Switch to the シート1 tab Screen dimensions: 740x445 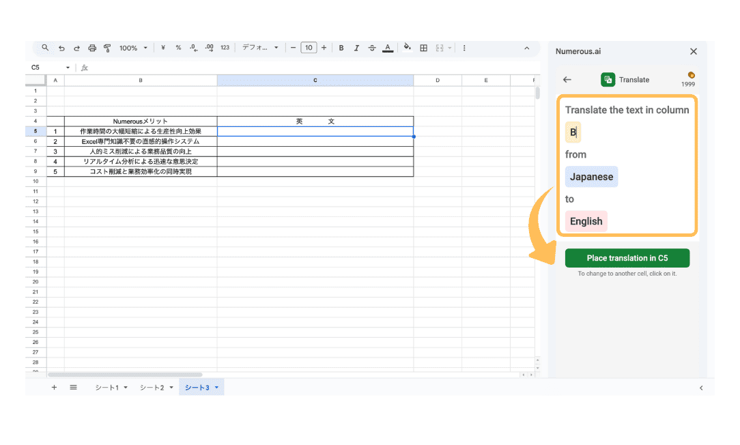(x=106, y=388)
